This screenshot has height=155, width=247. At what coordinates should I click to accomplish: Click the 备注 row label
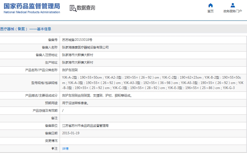point(54,118)
